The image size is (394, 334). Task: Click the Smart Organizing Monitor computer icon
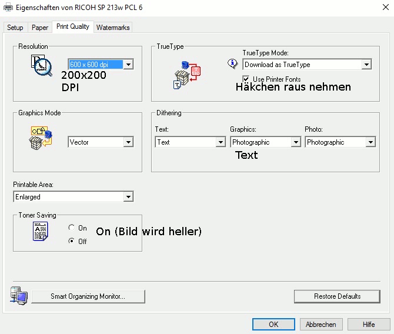pyautogui.click(x=19, y=296)
